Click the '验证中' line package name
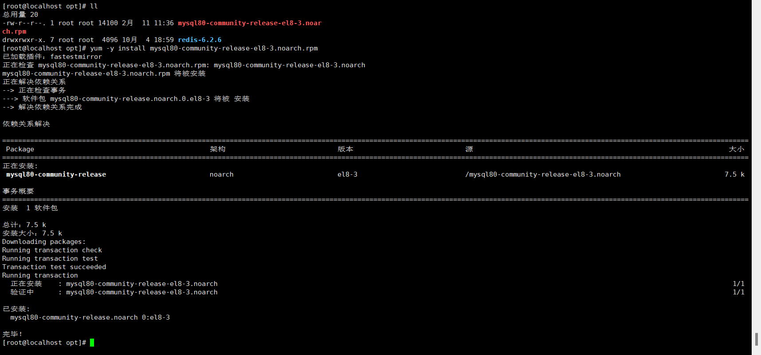Image resolution: width=761 pixels, height=355 pixels. pos(142,292)
